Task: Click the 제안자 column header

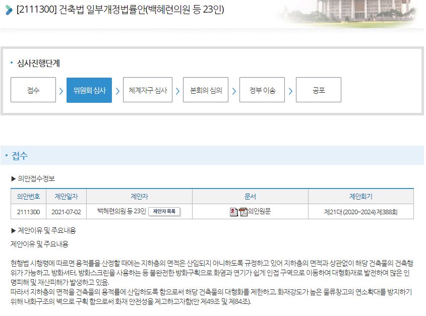Action: point(139,196)
